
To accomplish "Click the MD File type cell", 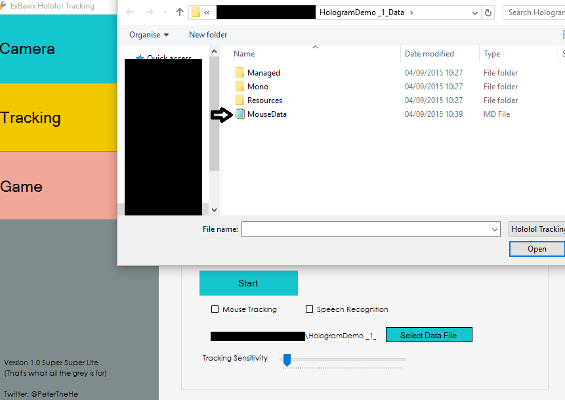I will pos(497,114).
